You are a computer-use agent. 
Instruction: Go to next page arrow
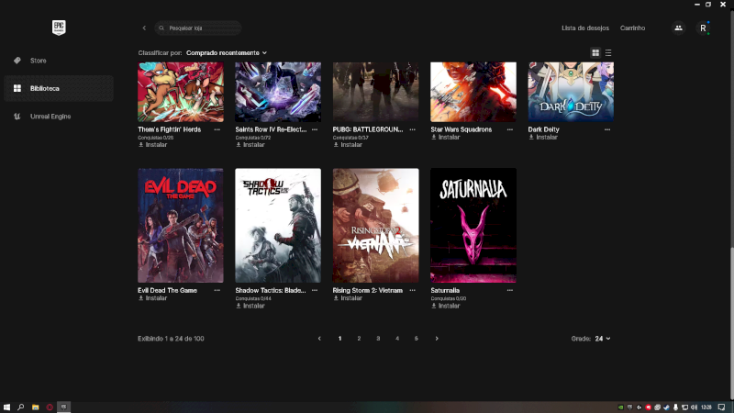click(437, 339)
